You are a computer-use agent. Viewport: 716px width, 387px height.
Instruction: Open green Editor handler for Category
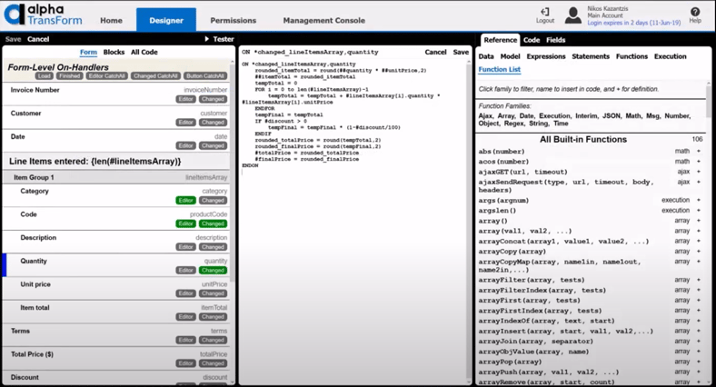pos(185,201)
